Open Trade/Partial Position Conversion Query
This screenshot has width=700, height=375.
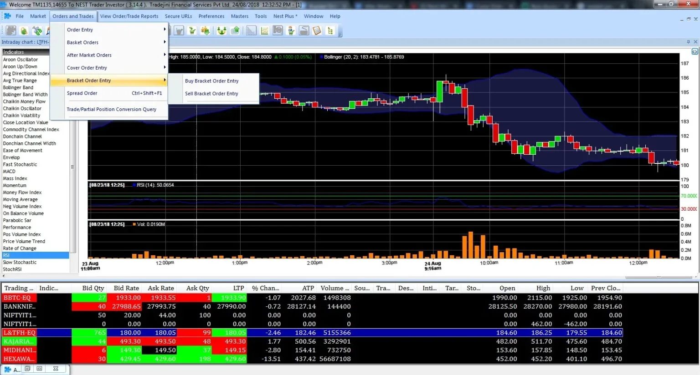[x=109, y=109]
